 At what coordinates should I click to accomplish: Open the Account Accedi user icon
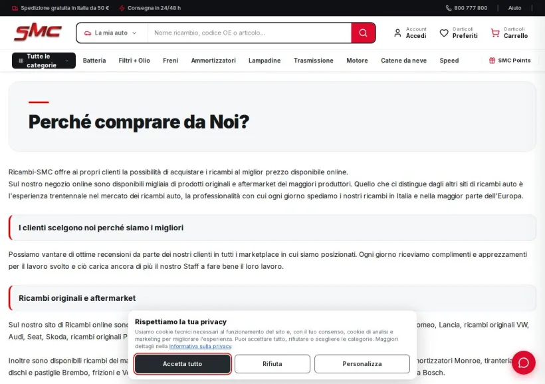(x=397, y=33)
